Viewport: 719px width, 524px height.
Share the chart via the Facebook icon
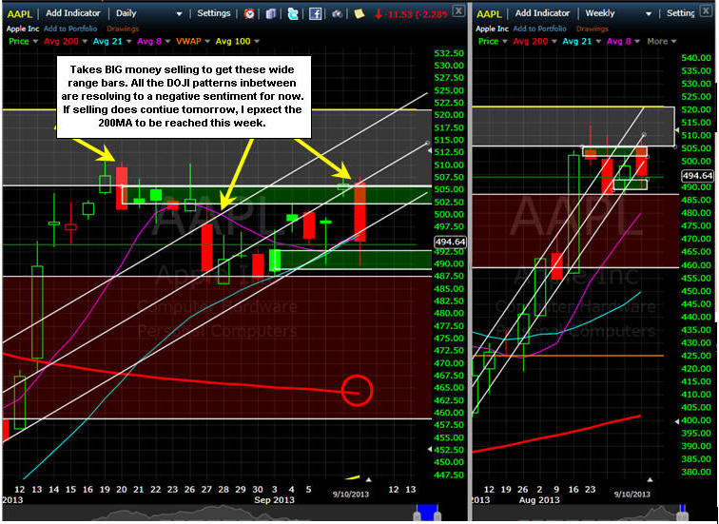(x=315, y=13)
